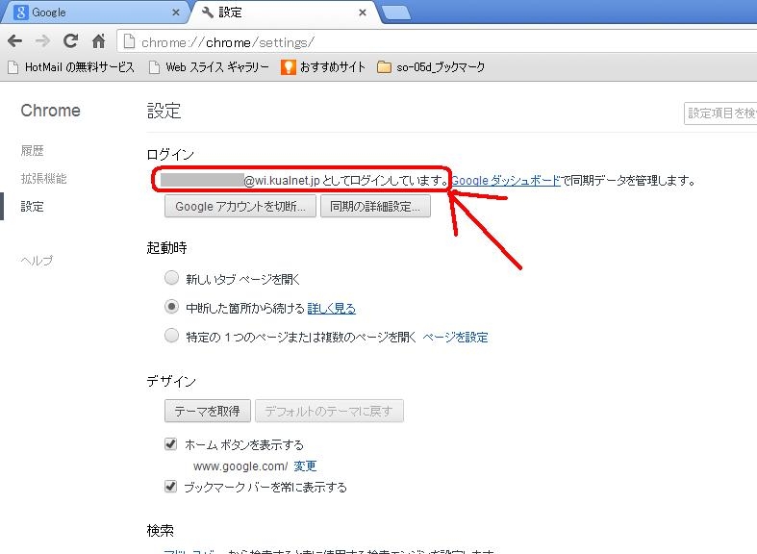
Task: Switch to the Google tab
Action: pos(96,13)
